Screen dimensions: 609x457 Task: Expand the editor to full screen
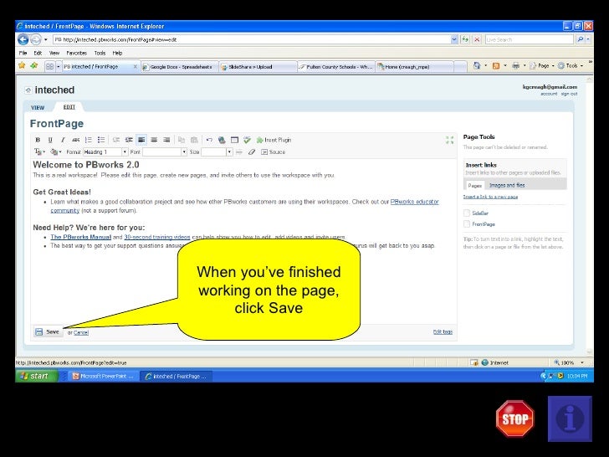(x=450, y=140)
